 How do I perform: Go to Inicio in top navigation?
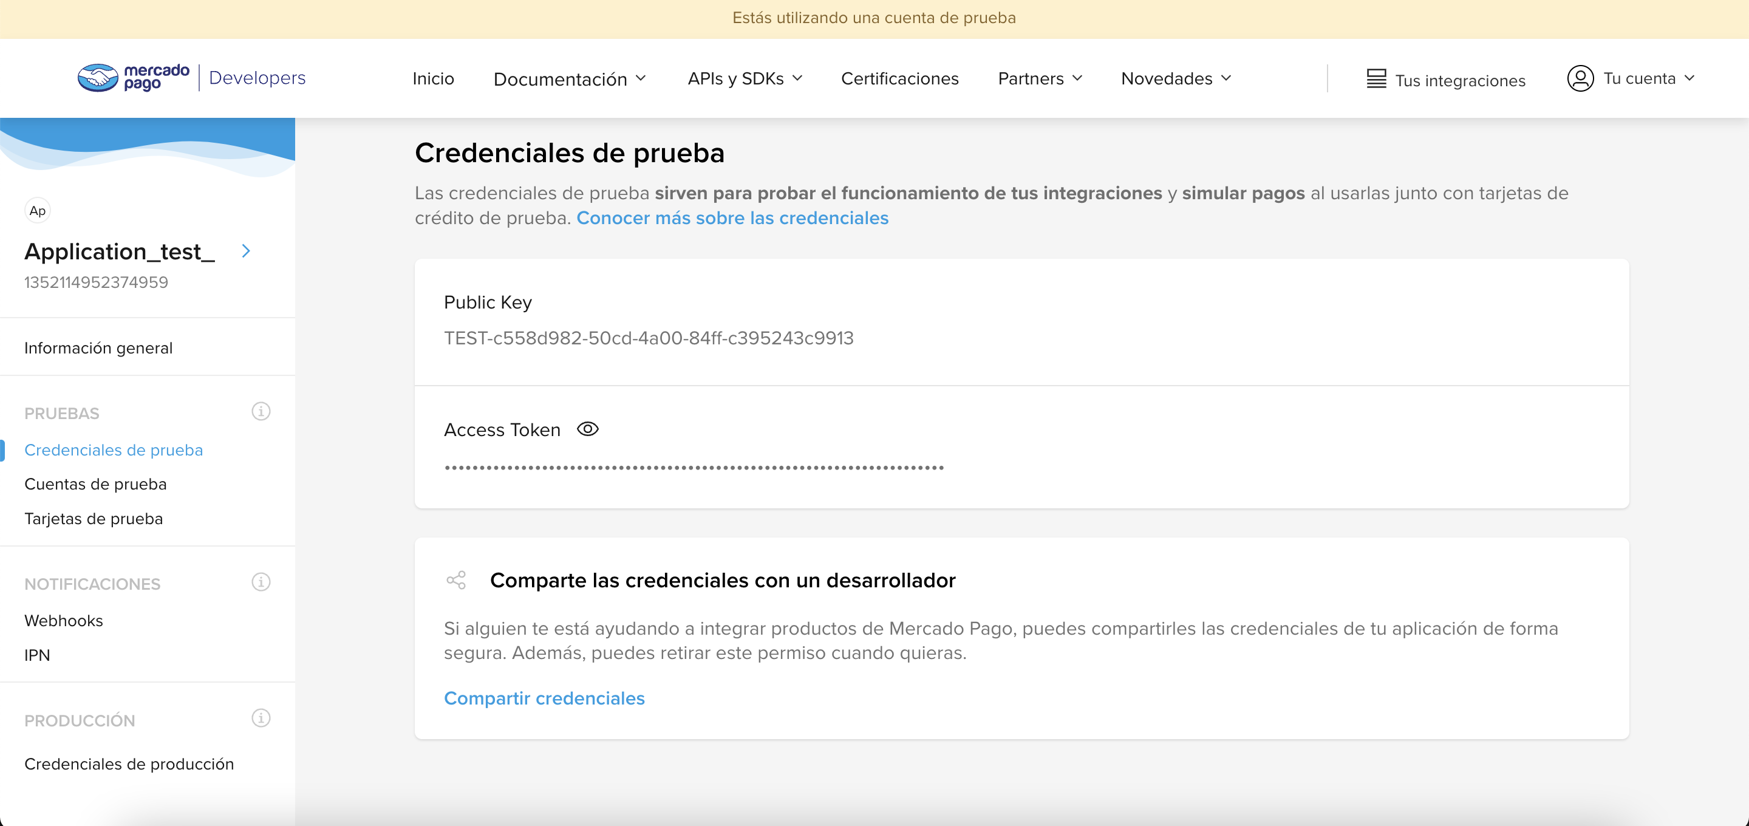[433, 79]
